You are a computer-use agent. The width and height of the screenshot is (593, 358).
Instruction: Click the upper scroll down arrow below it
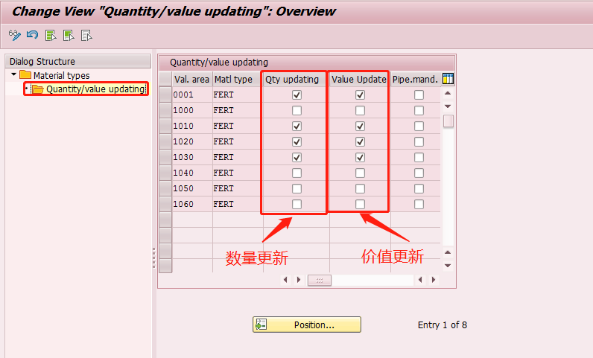coord(448,106)
